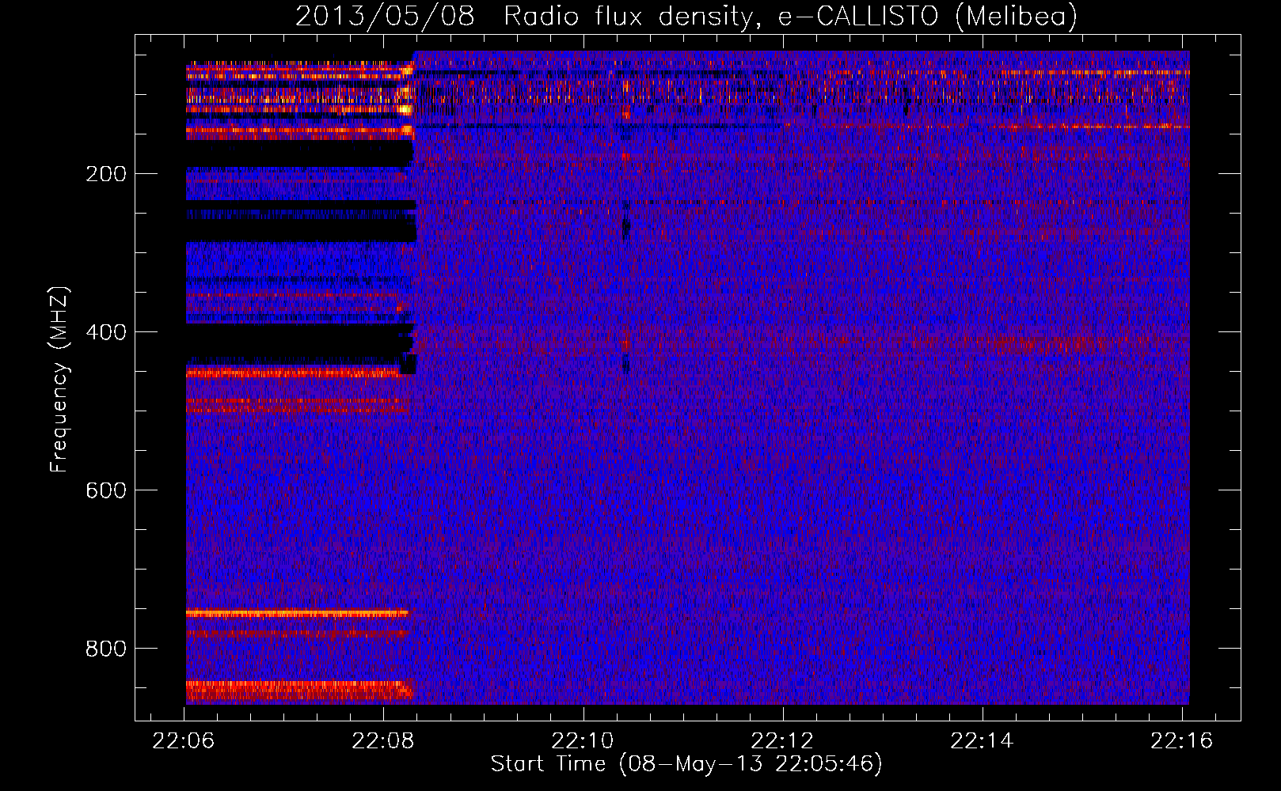The width and height of the screenshot is (1281, 791).
Task: Select the 400 frequency tick label
Action: (x=106, y=332)
